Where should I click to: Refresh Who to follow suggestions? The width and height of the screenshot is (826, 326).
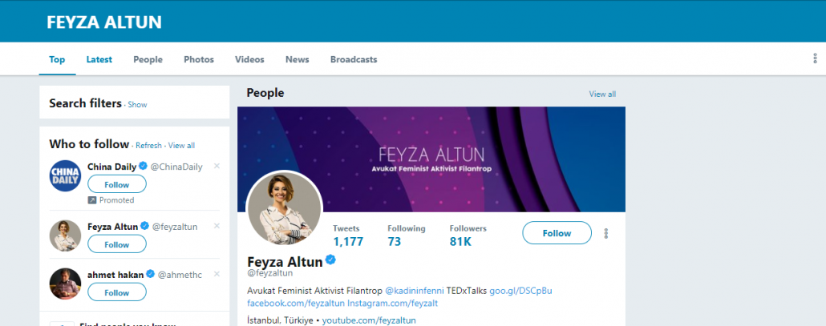point(148,146)
